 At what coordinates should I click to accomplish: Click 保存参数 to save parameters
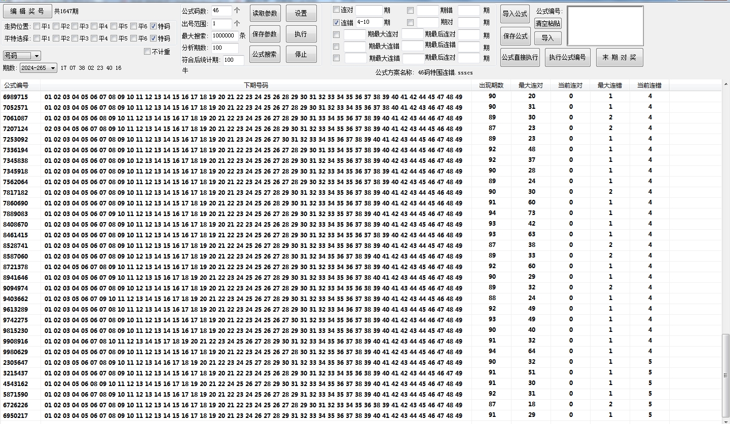265,34
